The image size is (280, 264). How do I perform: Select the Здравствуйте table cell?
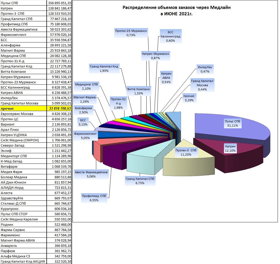[x=23, y=198]
